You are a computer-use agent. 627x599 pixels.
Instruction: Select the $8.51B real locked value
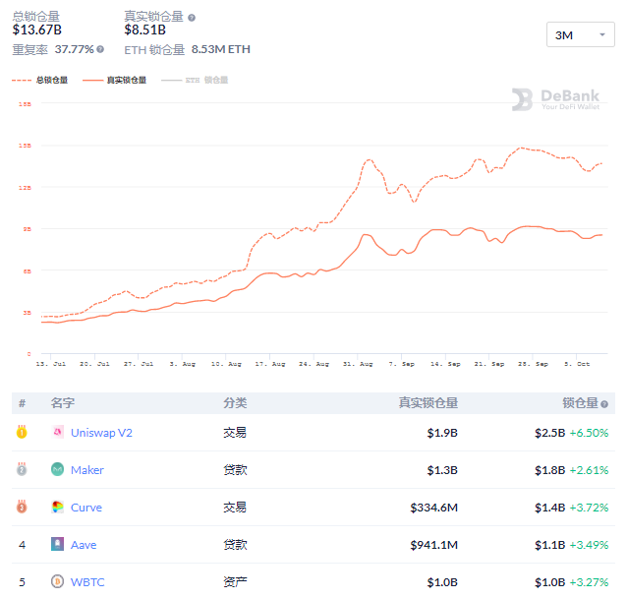tap(144, 30)
